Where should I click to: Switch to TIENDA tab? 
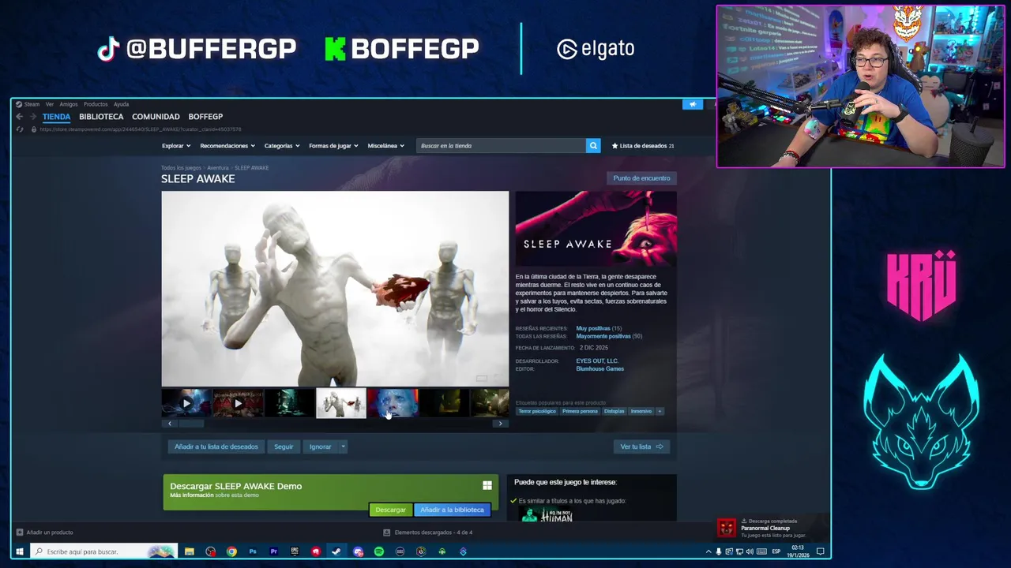click(56, 117)
